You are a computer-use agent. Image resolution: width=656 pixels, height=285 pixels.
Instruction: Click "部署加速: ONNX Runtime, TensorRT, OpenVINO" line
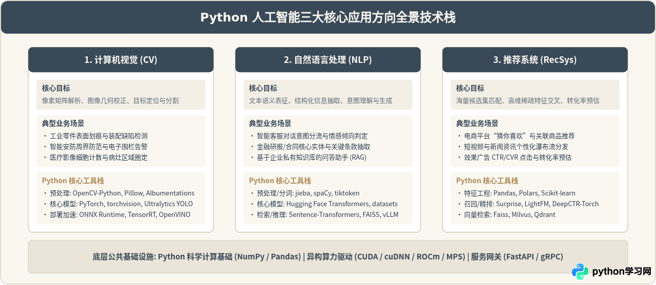[x=120, y=215]
